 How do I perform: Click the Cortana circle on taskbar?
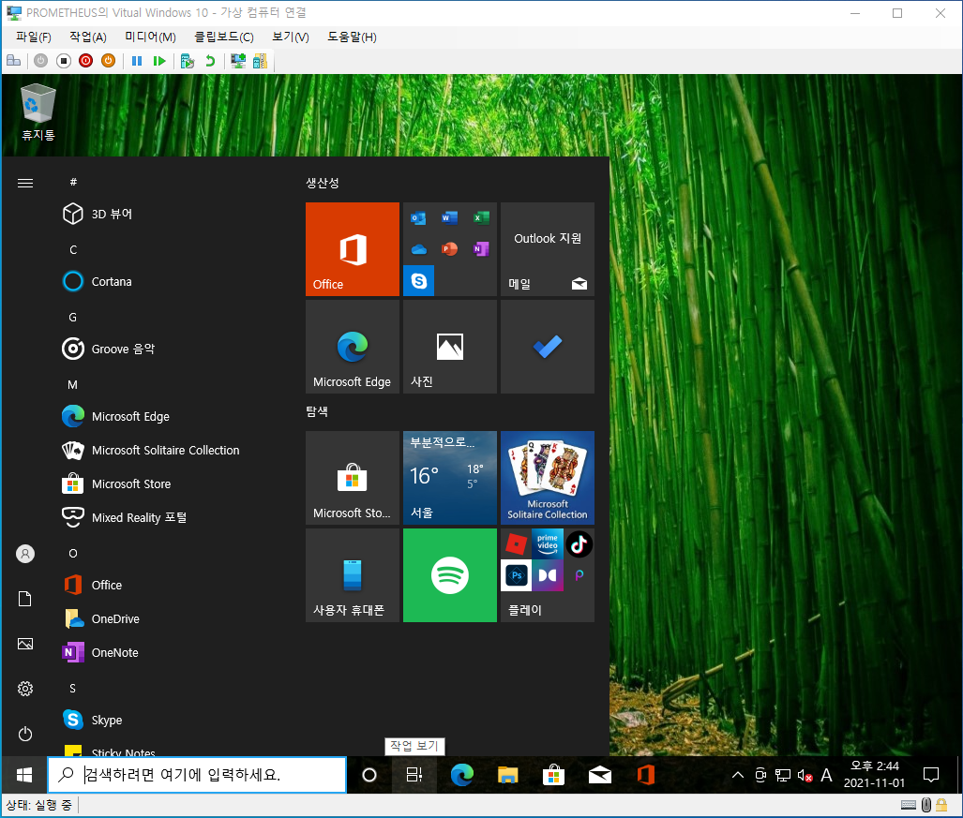(x=369, y=775)
